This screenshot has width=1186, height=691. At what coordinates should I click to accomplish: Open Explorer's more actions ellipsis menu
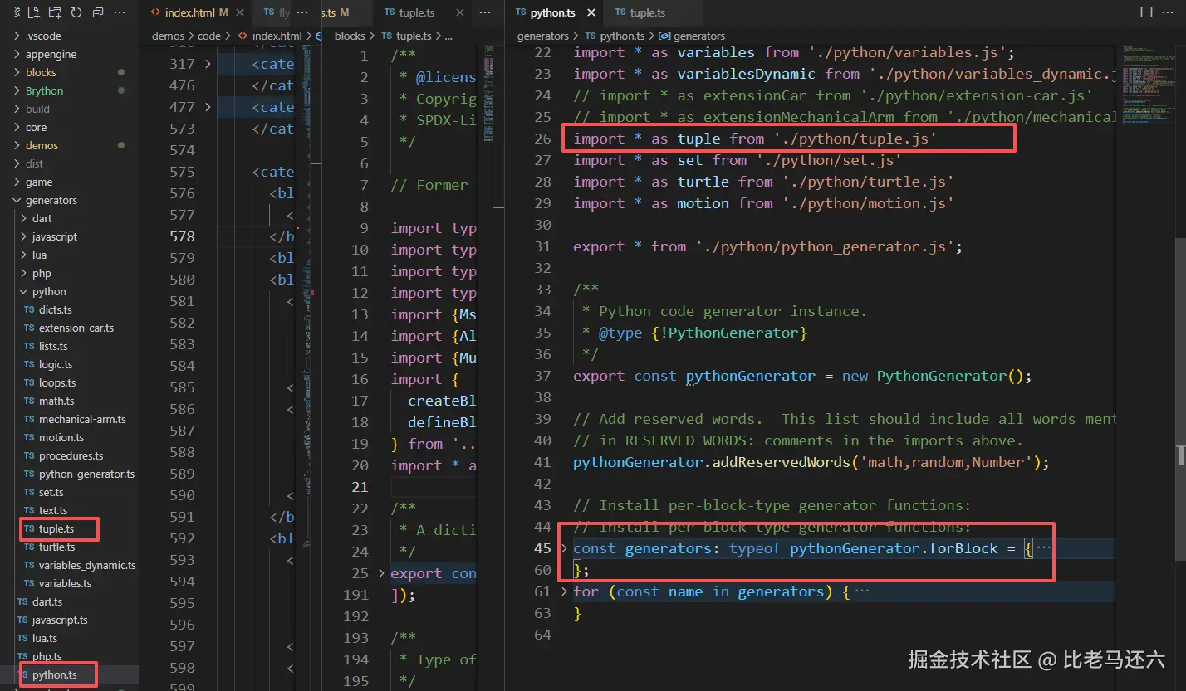pyautogui.click(x=120, y=12)
